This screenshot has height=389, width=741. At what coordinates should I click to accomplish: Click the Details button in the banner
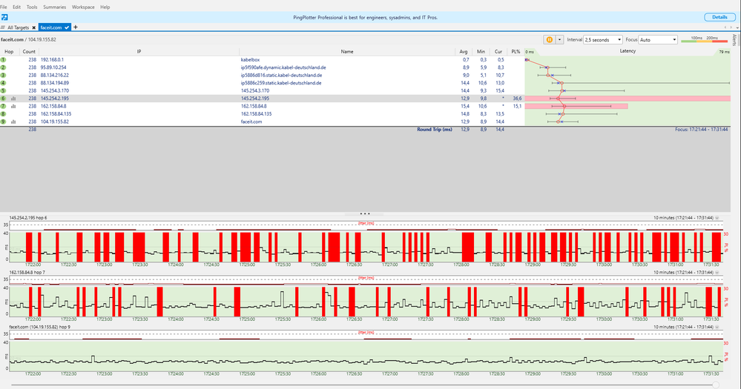pyautogui.click(x=719, y=16)
